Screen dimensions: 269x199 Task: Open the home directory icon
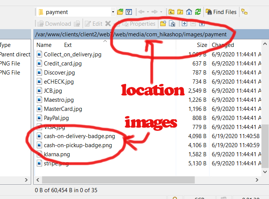click(189, 12)
